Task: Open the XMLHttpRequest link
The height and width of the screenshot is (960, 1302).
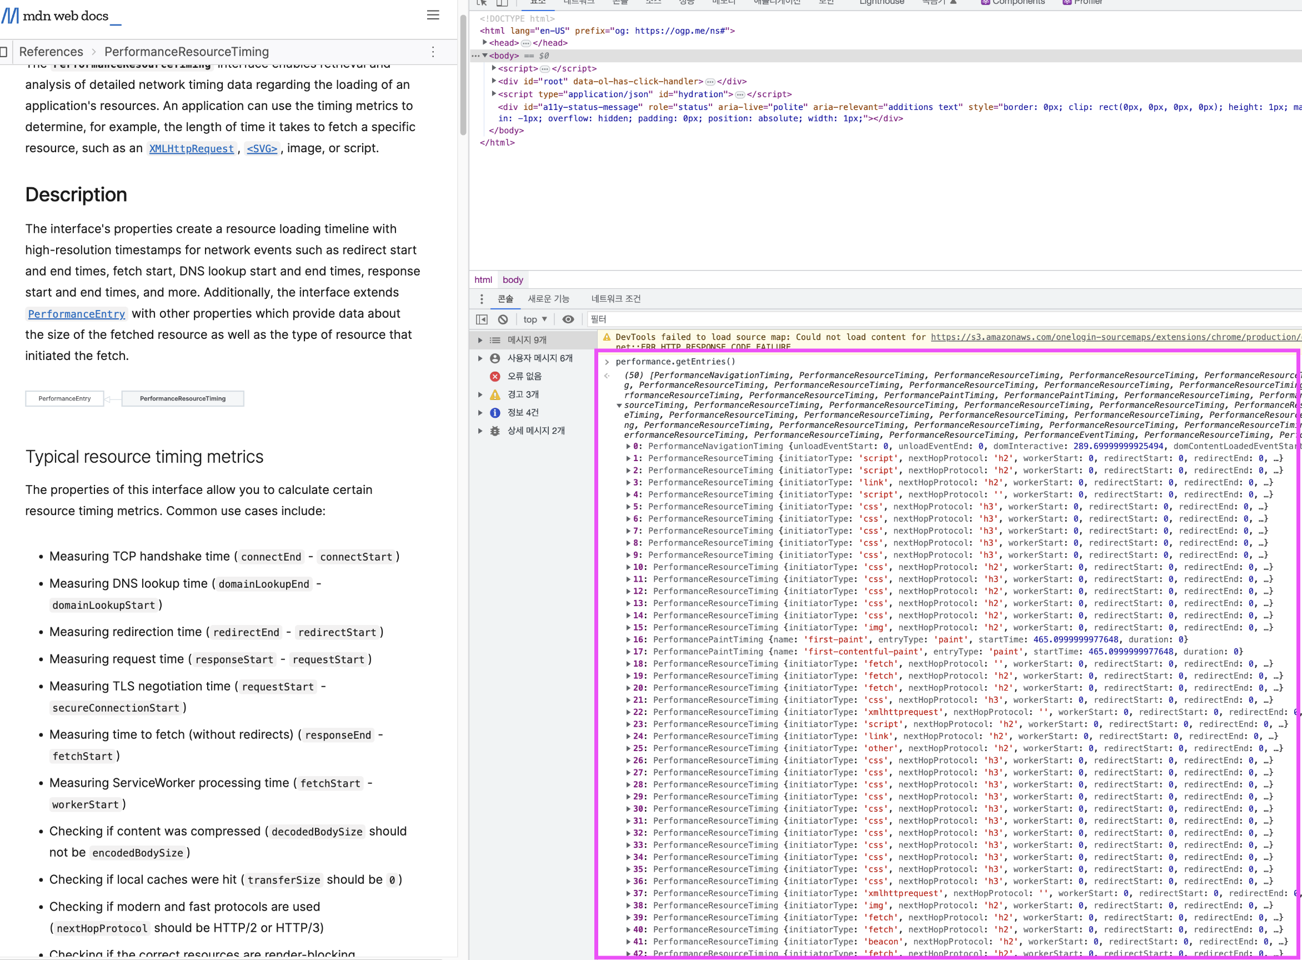Action: pyautogui.click(x=191, y=149)
